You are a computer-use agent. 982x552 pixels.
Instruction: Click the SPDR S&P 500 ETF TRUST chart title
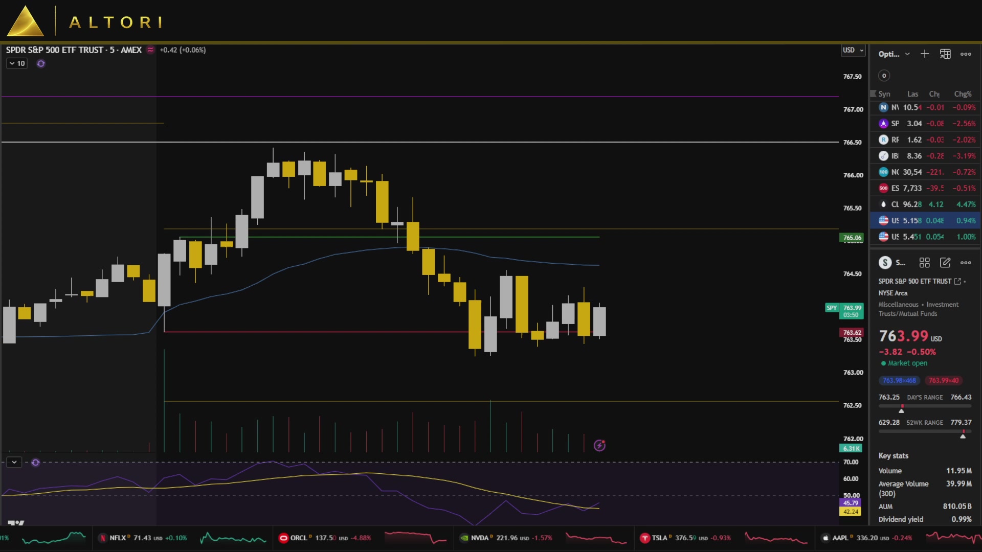point(74,50)
